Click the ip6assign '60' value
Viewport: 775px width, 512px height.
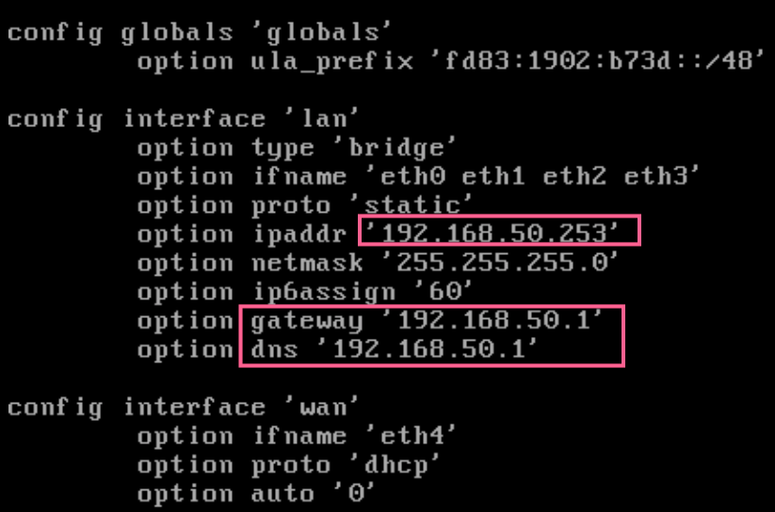click(444, 292)
